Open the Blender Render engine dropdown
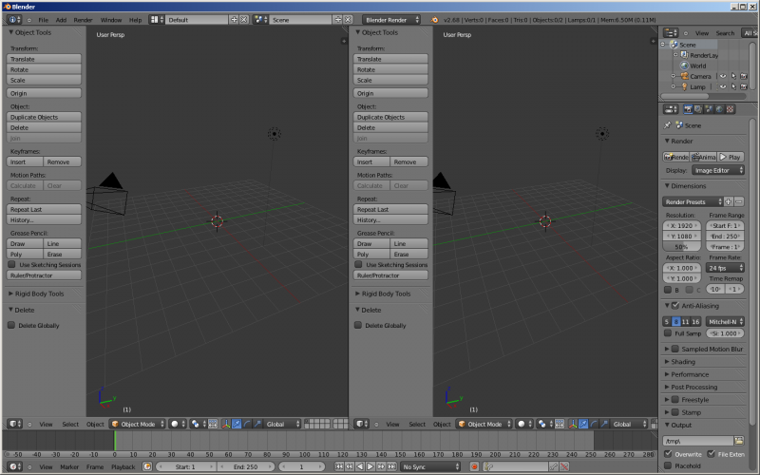 click(x=392, y=19)
